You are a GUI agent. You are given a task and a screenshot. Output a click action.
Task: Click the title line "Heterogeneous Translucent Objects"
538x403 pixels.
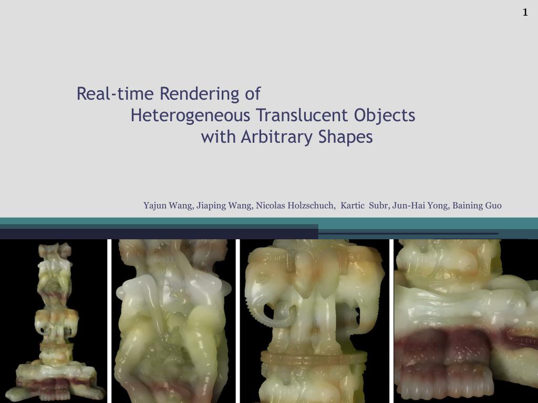pyautogui.click(x=273, y=115)
